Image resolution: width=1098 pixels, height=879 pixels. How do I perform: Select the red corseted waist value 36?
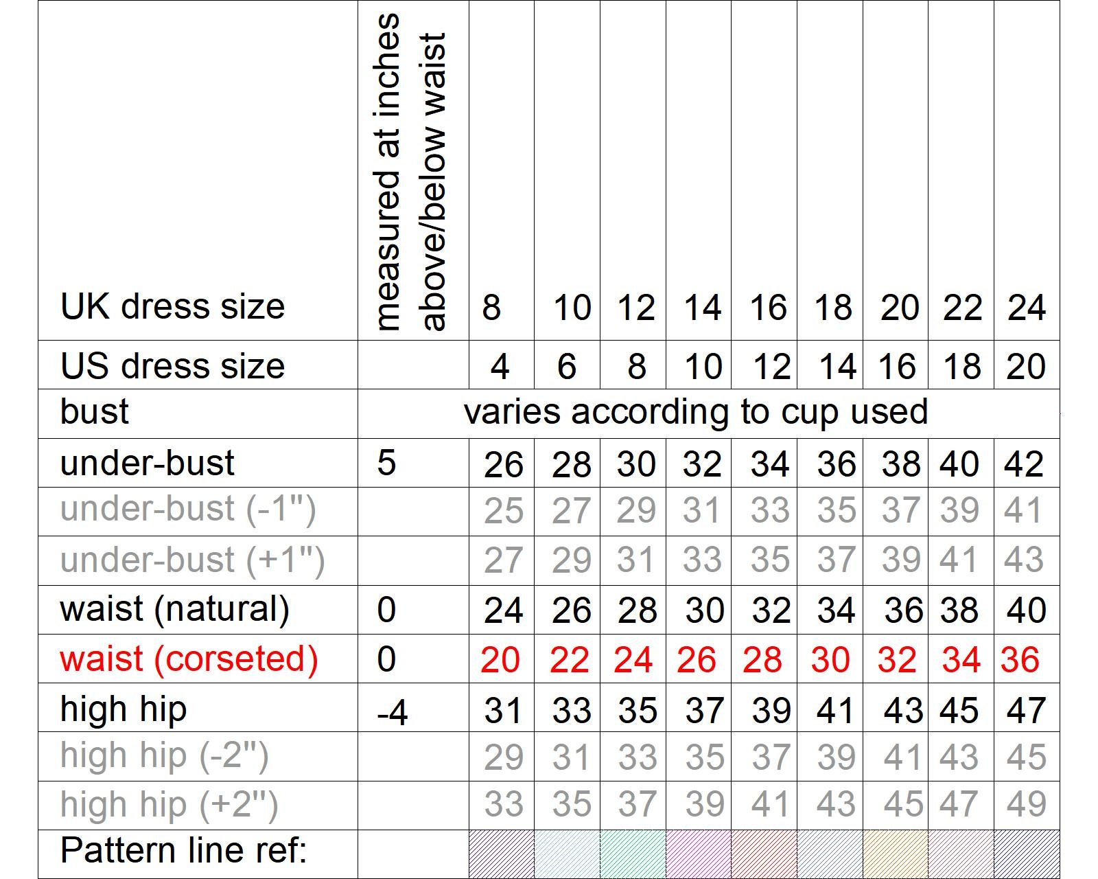click(x=1020, y=660)
